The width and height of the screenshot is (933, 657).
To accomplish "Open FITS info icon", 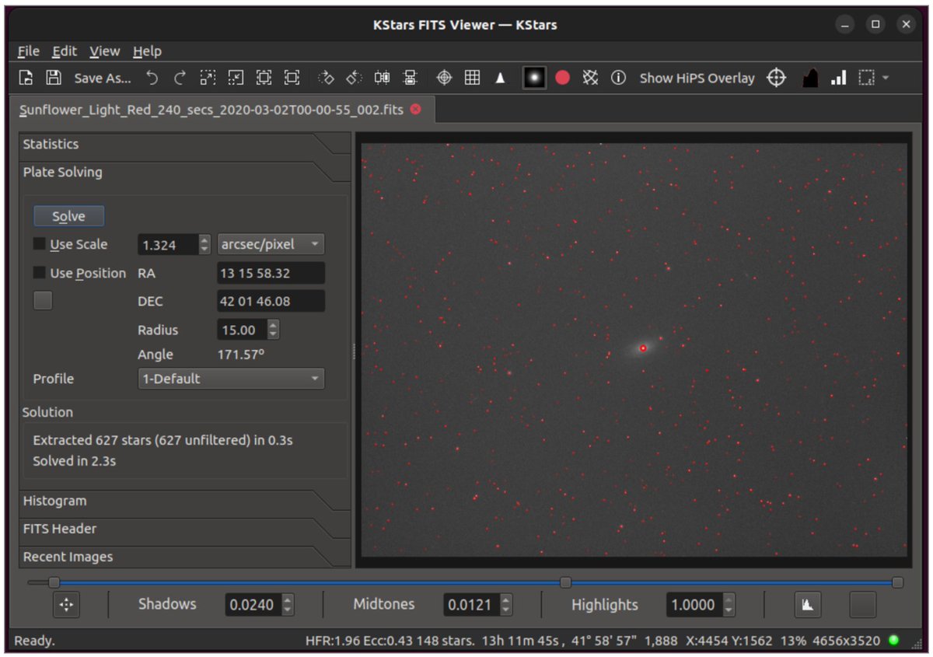I will click(618, 78).
